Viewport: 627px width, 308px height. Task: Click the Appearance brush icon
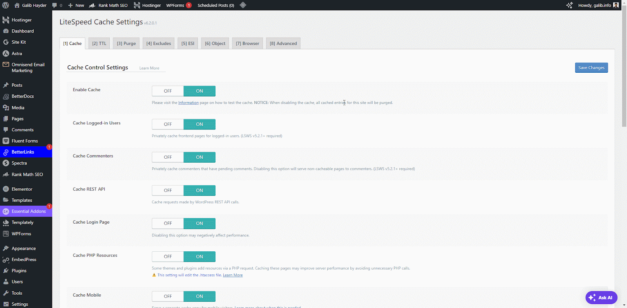[6, 249]
